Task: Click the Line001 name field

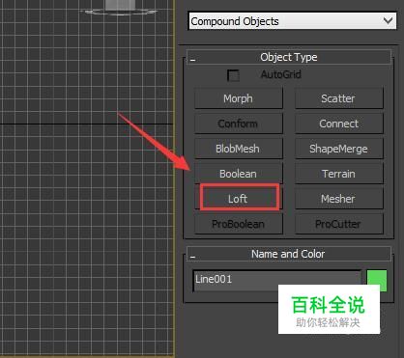Action: [277, 280]
